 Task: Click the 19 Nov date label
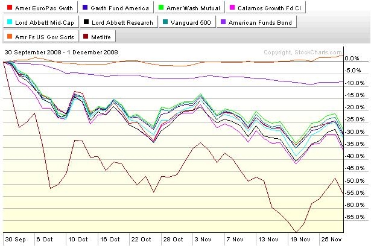click(x=300, y=239)
